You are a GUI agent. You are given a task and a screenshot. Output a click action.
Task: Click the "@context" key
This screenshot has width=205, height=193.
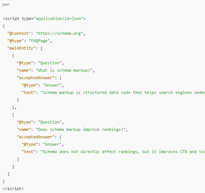pyautogui.click(x=19, y=33)
